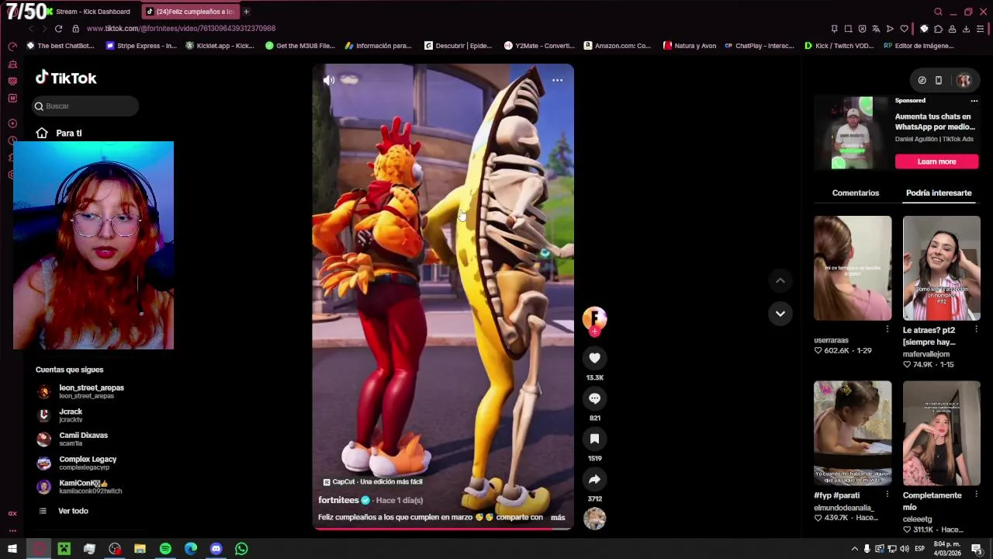Open Complex Legacy followed account

coord(77,464)
